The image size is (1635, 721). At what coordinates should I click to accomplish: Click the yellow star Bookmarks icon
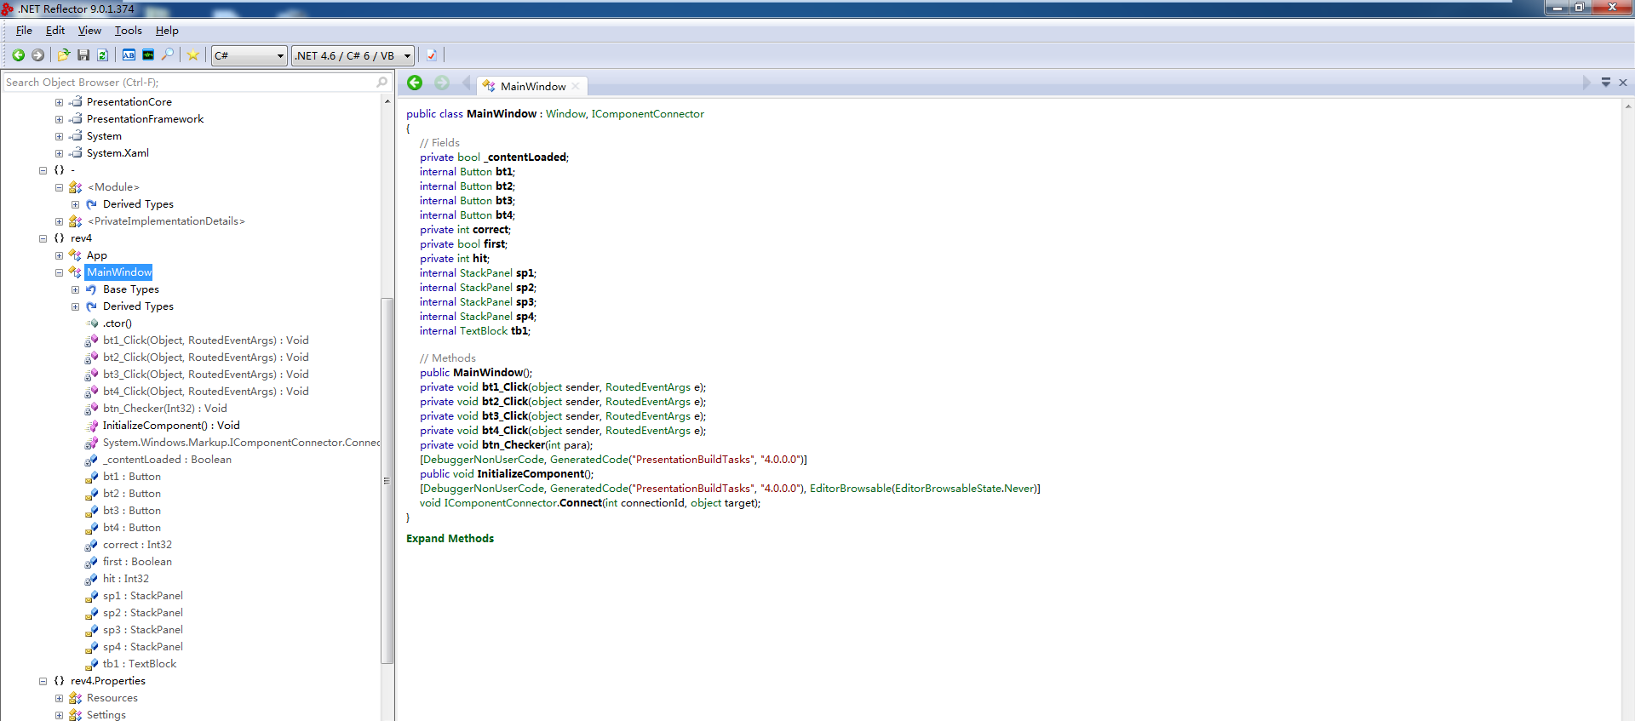193,55
